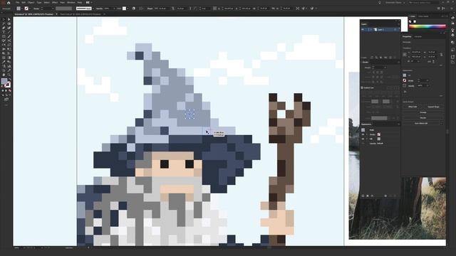The image size is (456, 256).
Task: Switch to the Color Guide tab
Action: coord(423,16)
